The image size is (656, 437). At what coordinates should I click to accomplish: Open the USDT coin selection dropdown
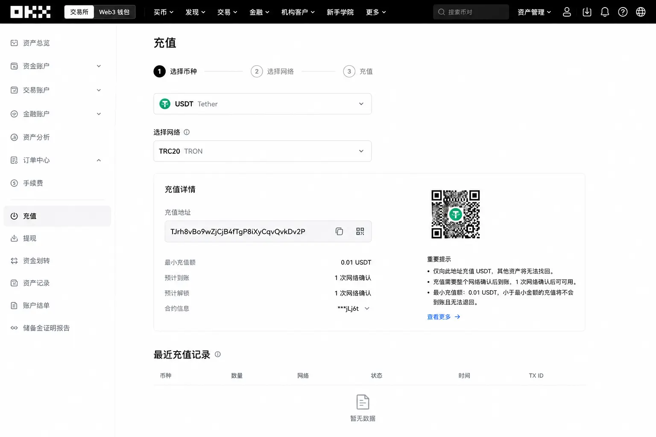262,104
